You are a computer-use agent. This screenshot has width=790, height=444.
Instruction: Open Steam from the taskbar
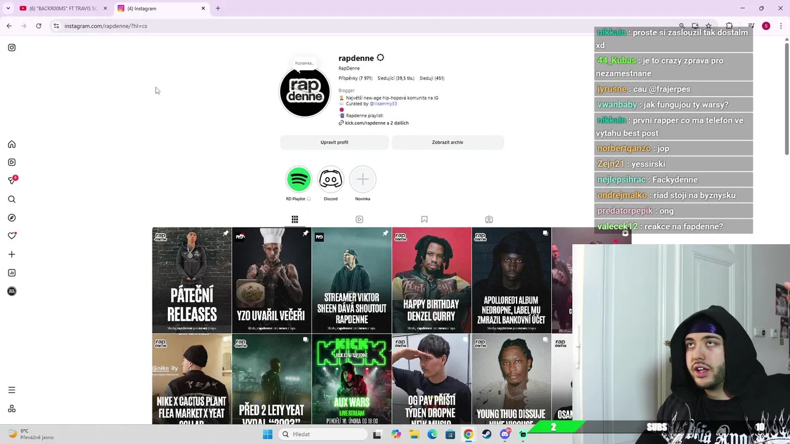coord(486,434)
